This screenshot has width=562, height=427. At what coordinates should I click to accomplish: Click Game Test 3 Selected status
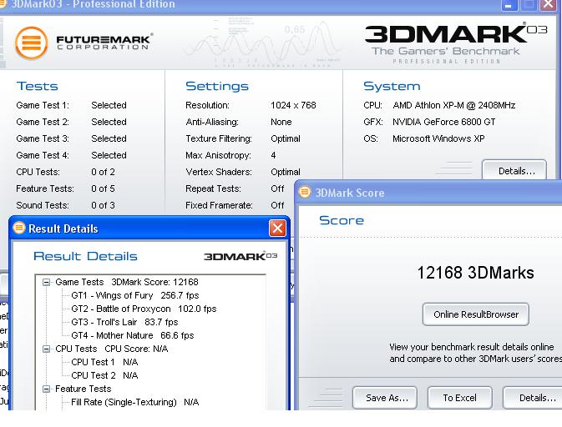tap(109, 138)
